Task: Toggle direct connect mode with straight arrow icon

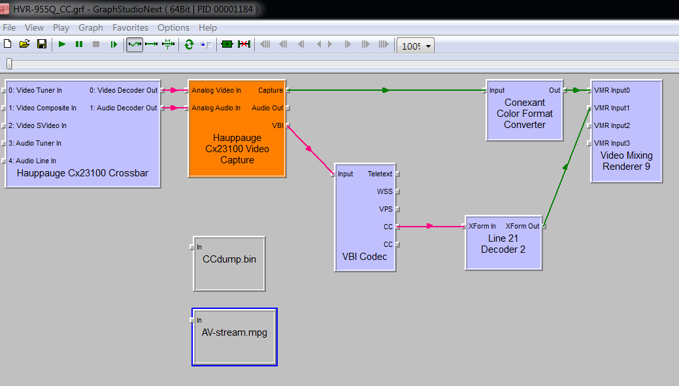Action: tap(151, 44)
